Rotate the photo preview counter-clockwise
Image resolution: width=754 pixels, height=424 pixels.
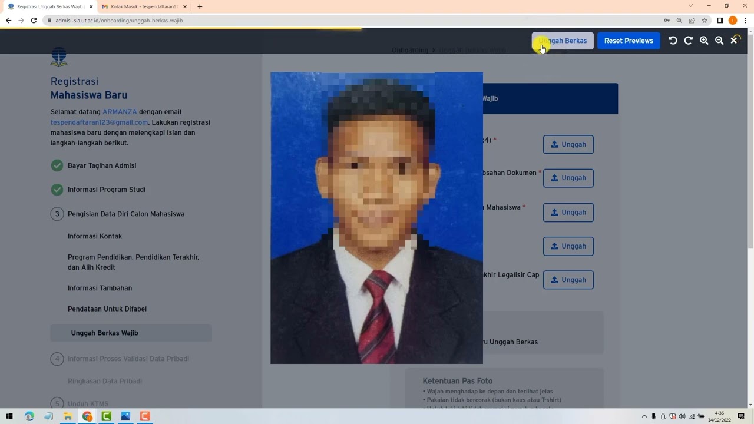tap(673, 41)
